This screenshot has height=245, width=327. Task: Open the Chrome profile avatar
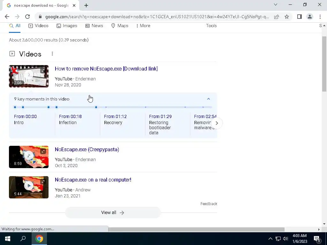click(x=310, y=17)
